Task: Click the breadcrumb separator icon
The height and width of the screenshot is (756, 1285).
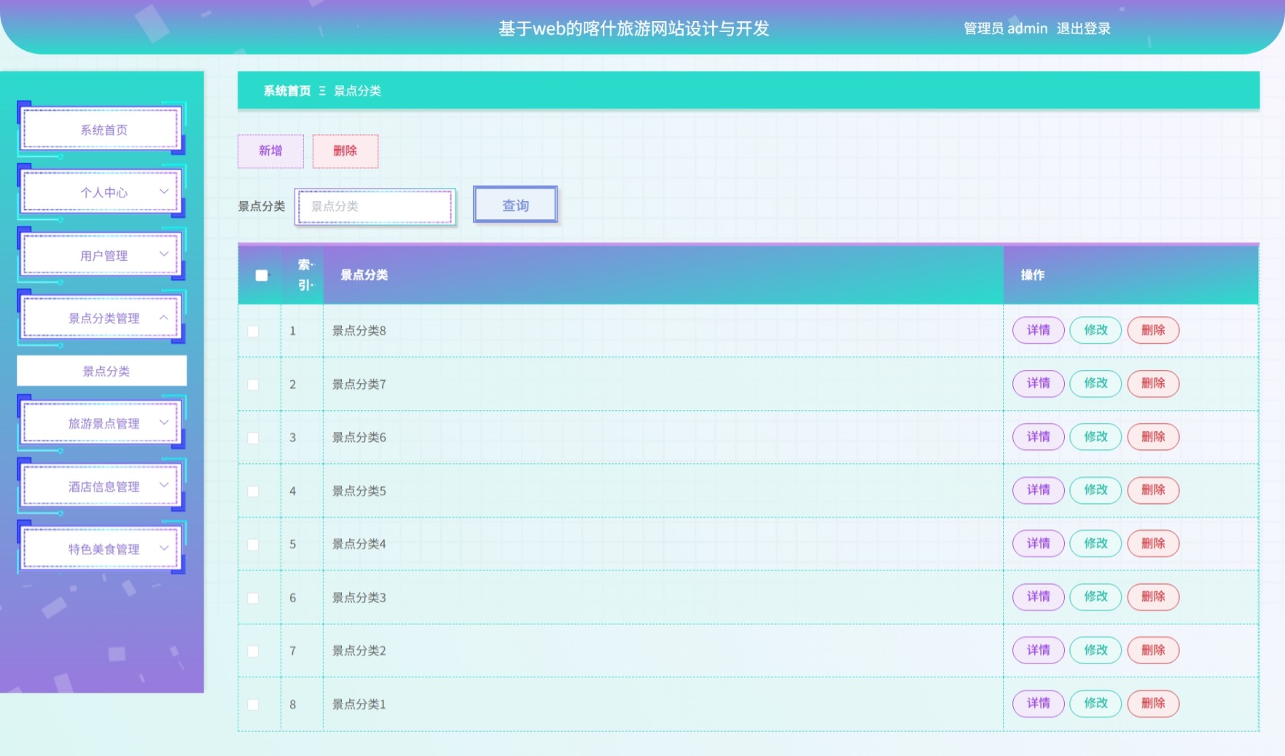Action: (x=322, y=91)
